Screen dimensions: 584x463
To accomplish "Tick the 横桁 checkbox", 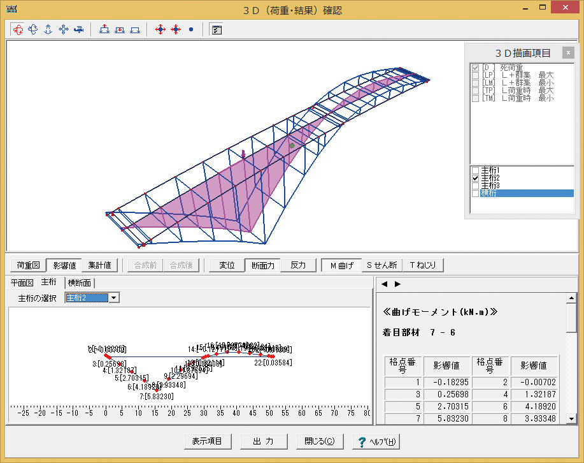I will (x=475, y=193).
